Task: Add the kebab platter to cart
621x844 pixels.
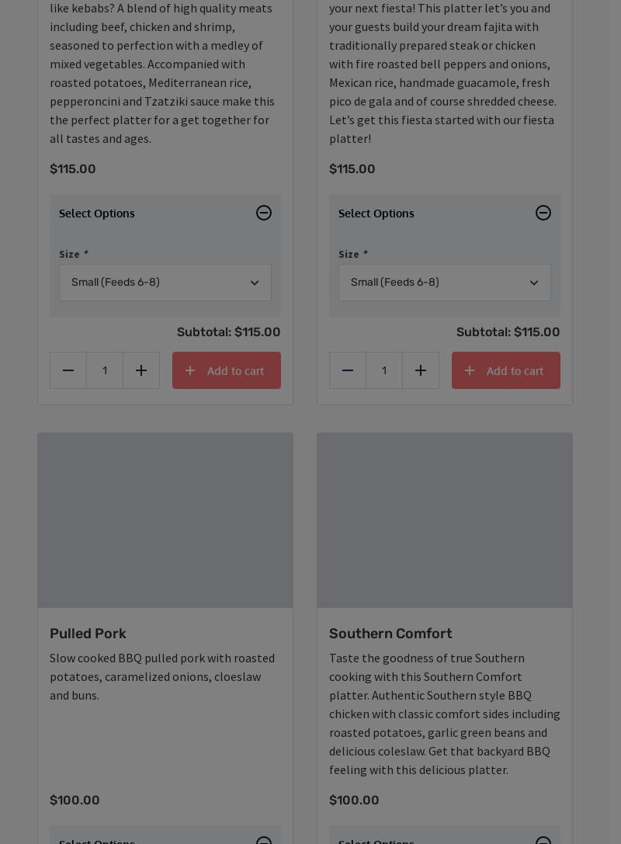Action: [x=227, y=370]
